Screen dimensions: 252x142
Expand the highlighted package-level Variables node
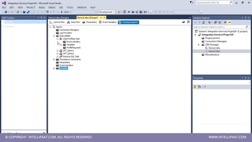(x=54, y=68)
